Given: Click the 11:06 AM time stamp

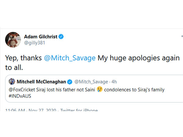Looking at the screenshot, I should [x=15, y=110].
